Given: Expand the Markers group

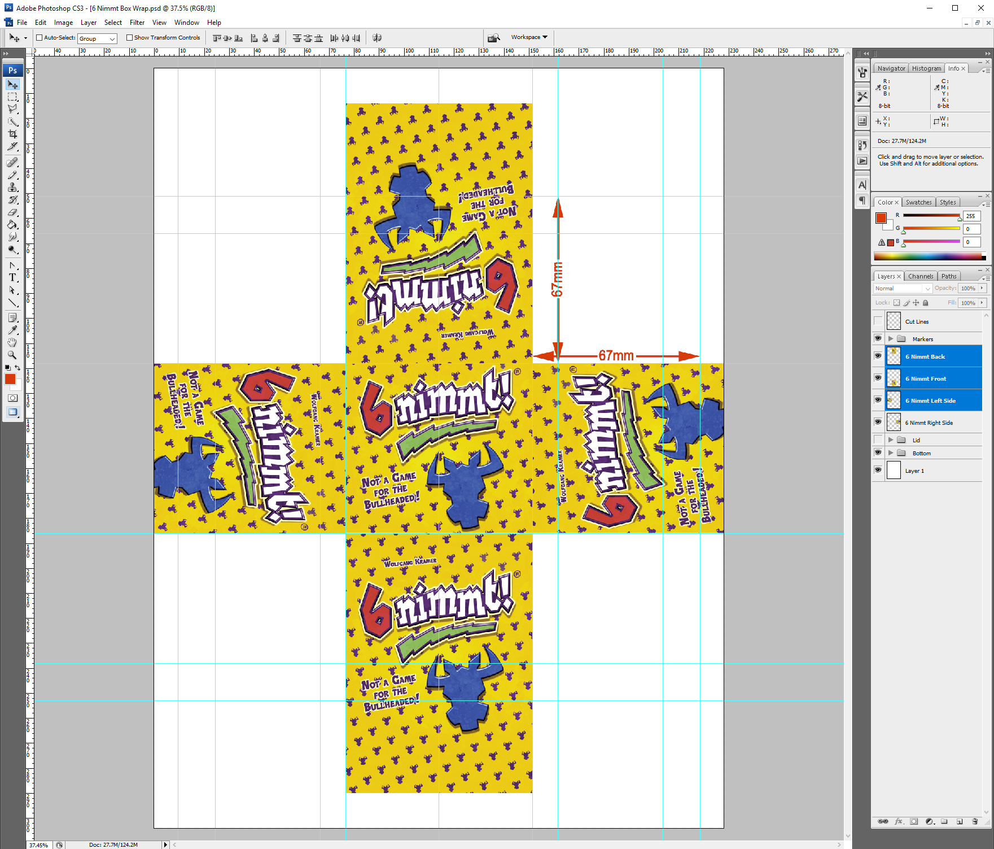Looking at the screenshot, I should pos(891,338).
